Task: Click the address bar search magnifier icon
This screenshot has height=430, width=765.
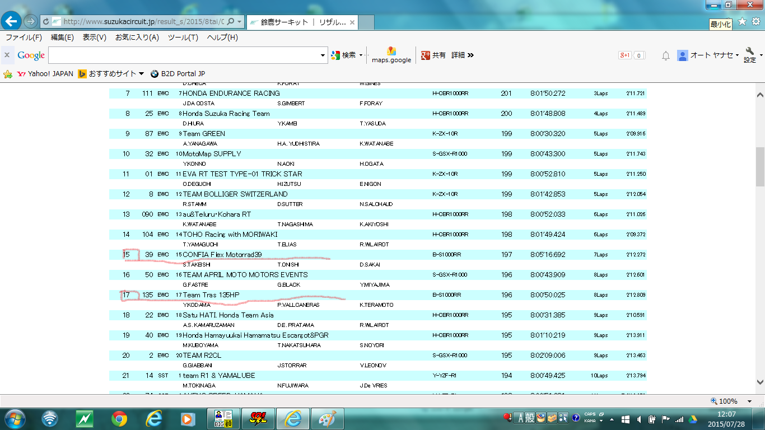Action: [x=231, y=22]
